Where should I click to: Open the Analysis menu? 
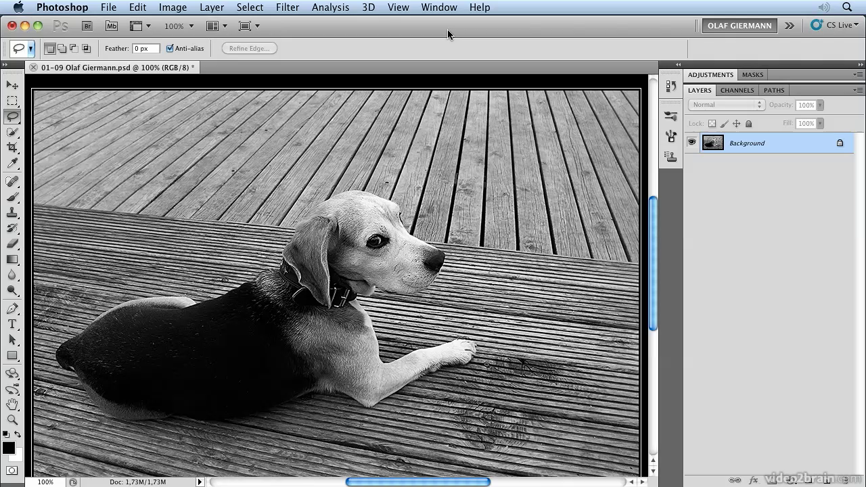(x=330, y=7)
